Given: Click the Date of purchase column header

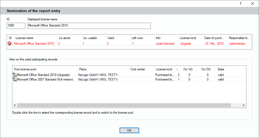Looking at the screenshot, I should [214, 38].
